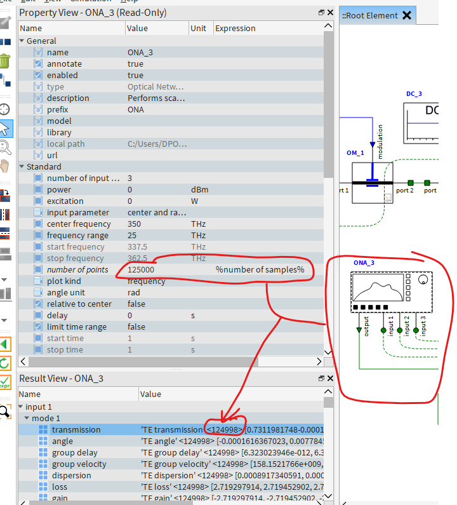Collapse the input 1 results node
This screenshot has width=457, height=505.
20,407
